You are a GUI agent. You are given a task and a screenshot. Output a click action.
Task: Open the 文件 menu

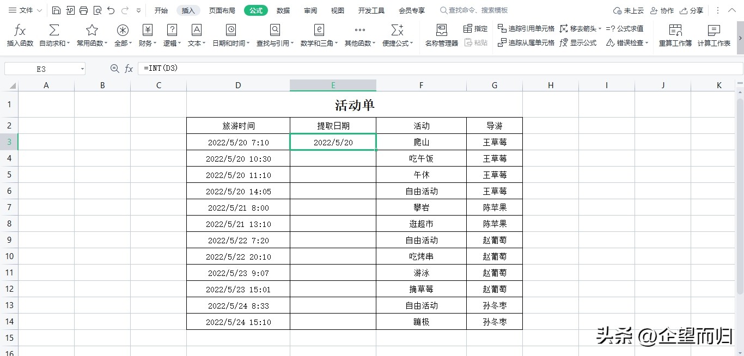[x=25, y=10]
